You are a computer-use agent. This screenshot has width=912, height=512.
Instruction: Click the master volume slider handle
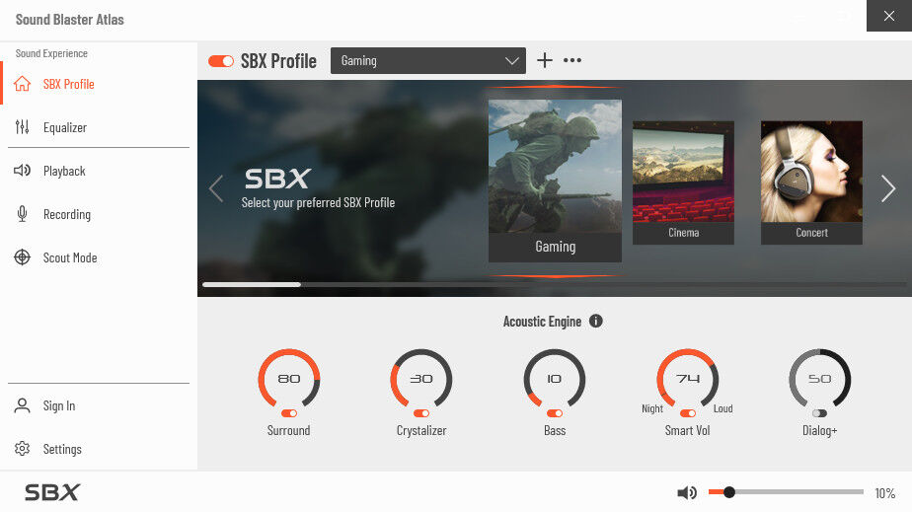(728, 492)
